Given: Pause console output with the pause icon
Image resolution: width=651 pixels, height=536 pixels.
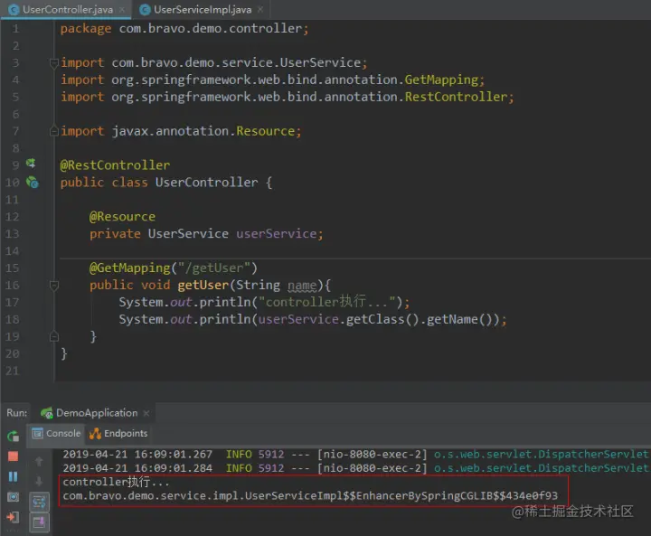Looking at the screenshot, I should [13, 476].
